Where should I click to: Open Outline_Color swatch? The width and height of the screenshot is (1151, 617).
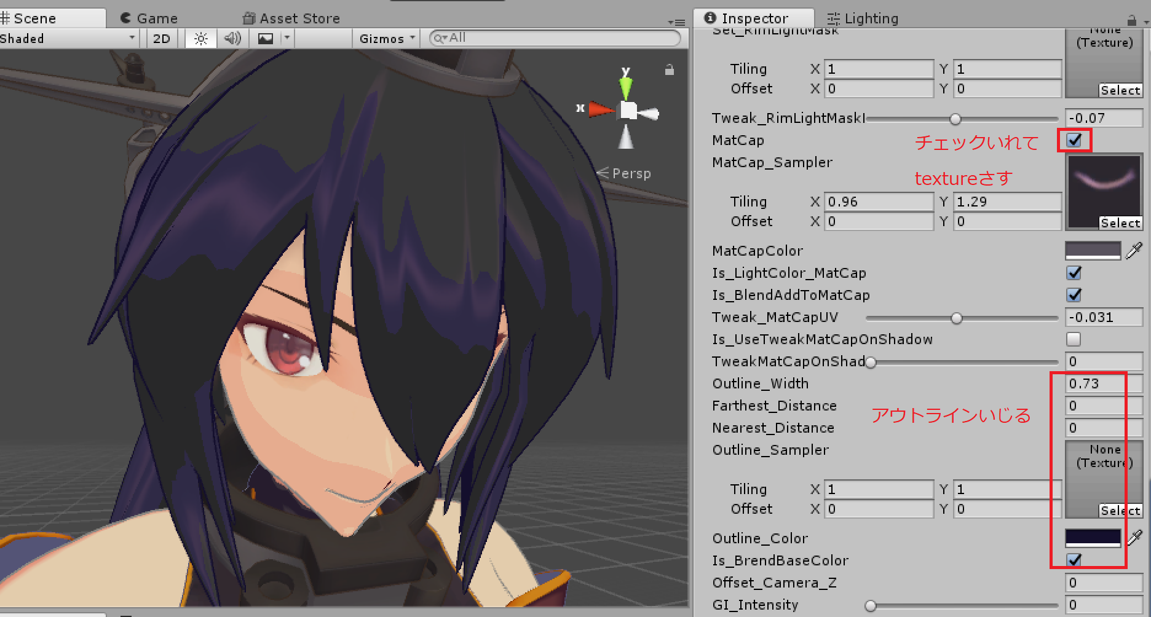pyautogui.click(x=1093, y=538)
